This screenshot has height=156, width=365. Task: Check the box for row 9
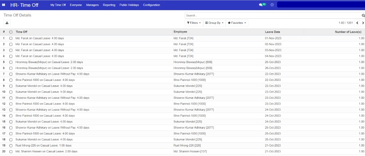click(11, 86)
